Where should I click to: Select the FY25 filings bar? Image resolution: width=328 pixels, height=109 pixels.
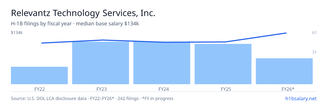(x=223, y=64)
